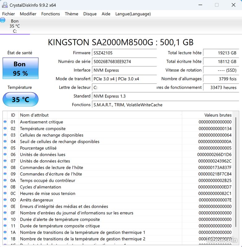Click the Nom d'attribut column header

pos(100,115)
